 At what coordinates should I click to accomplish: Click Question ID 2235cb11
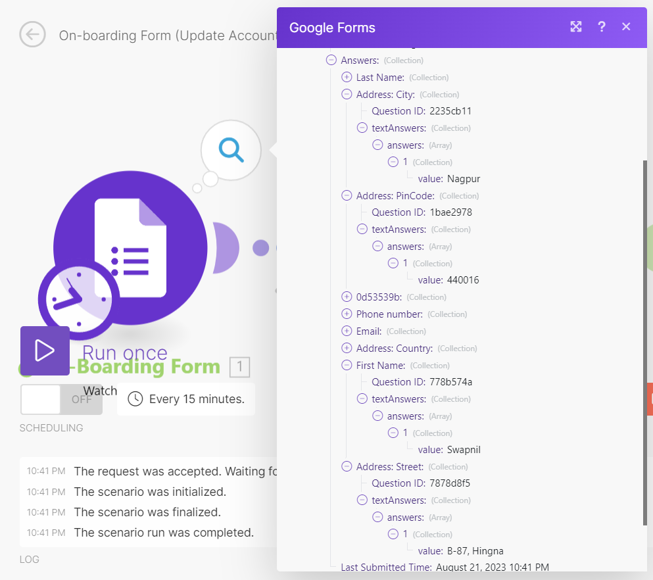coord(422,111)
